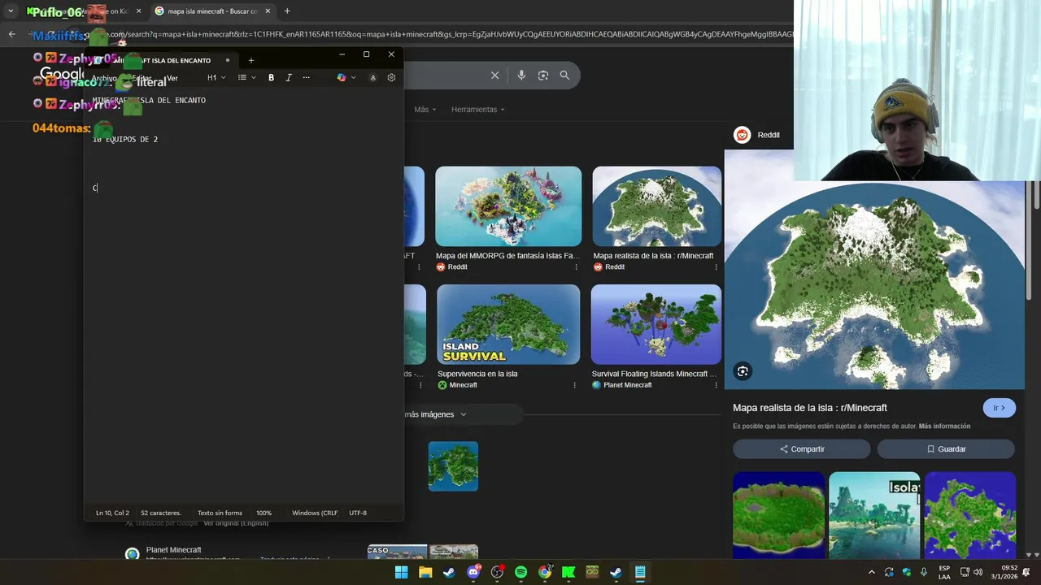Click the zoom level 100% in Notepad
Viewport: 1041px width, 585px height.
[x=264, y=513]
